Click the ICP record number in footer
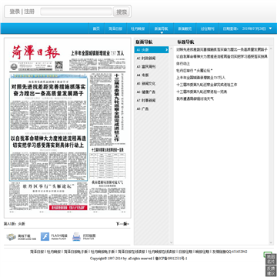 tap(172, 259)
